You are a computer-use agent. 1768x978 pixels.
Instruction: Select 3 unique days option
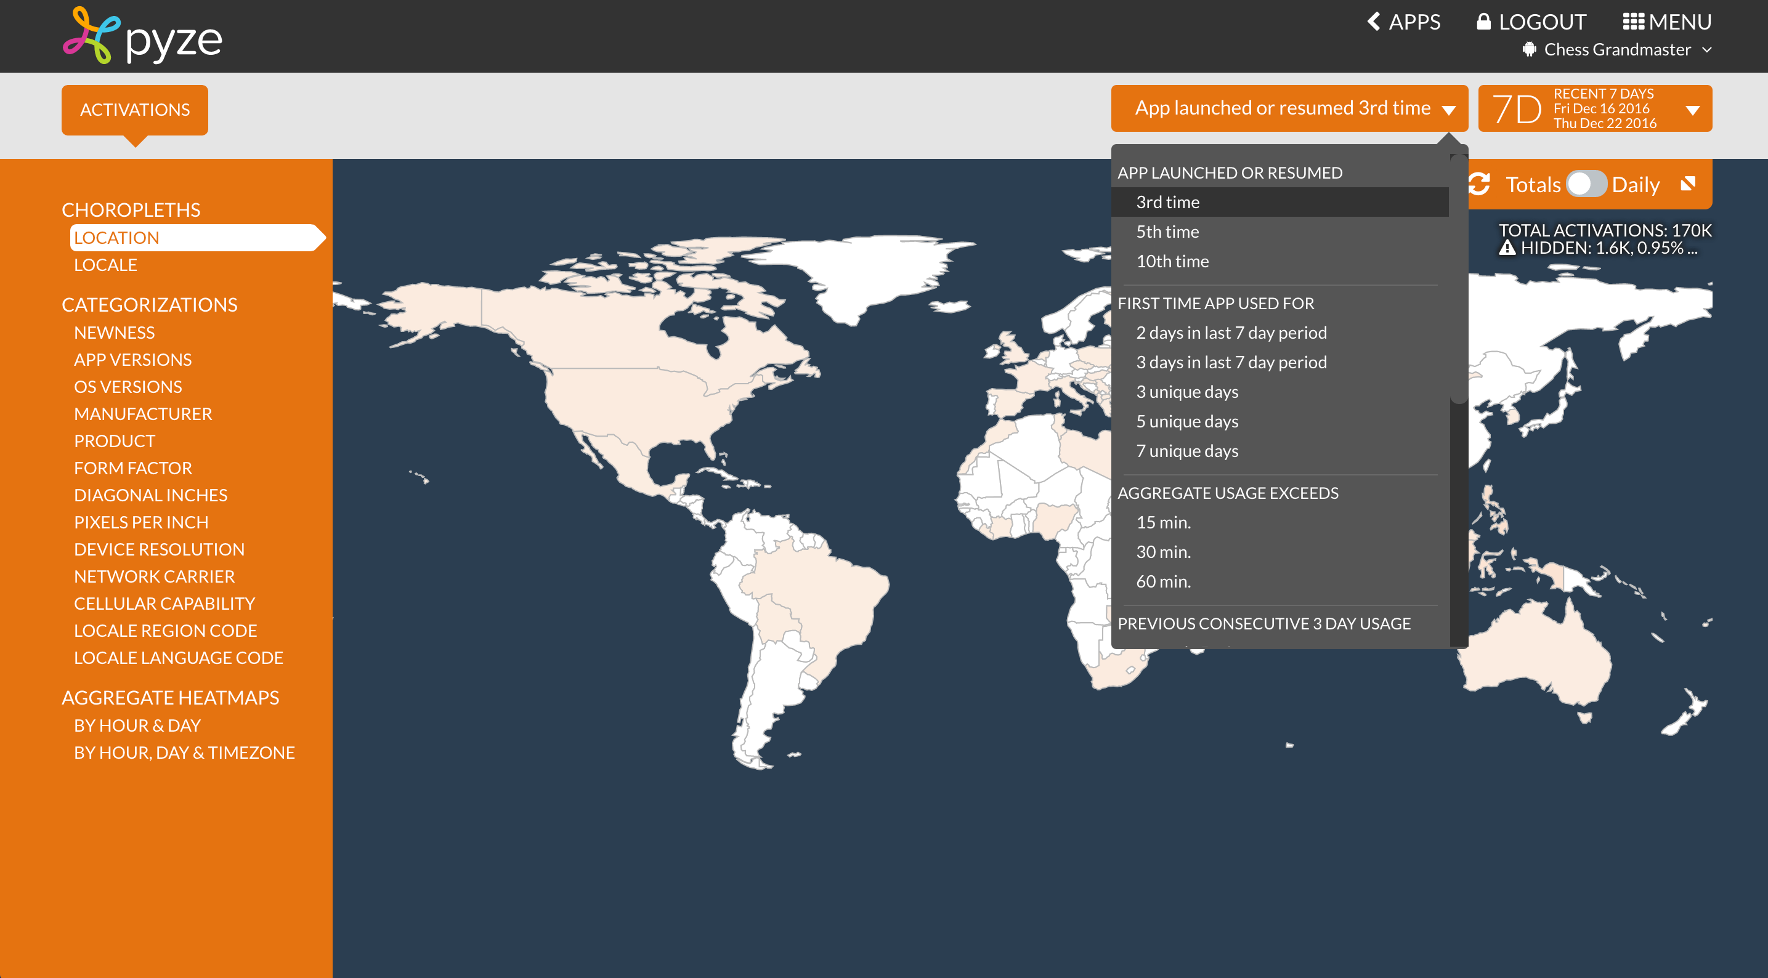(1186, 392)
